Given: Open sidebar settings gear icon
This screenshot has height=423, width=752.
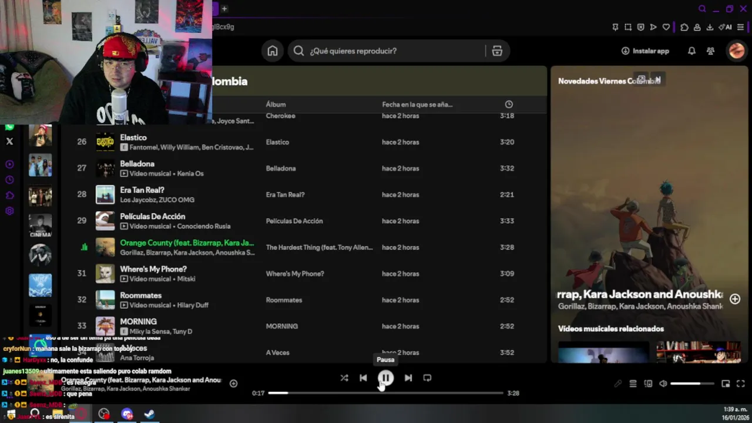Looking at the screenshot, I should pos(9,211).
